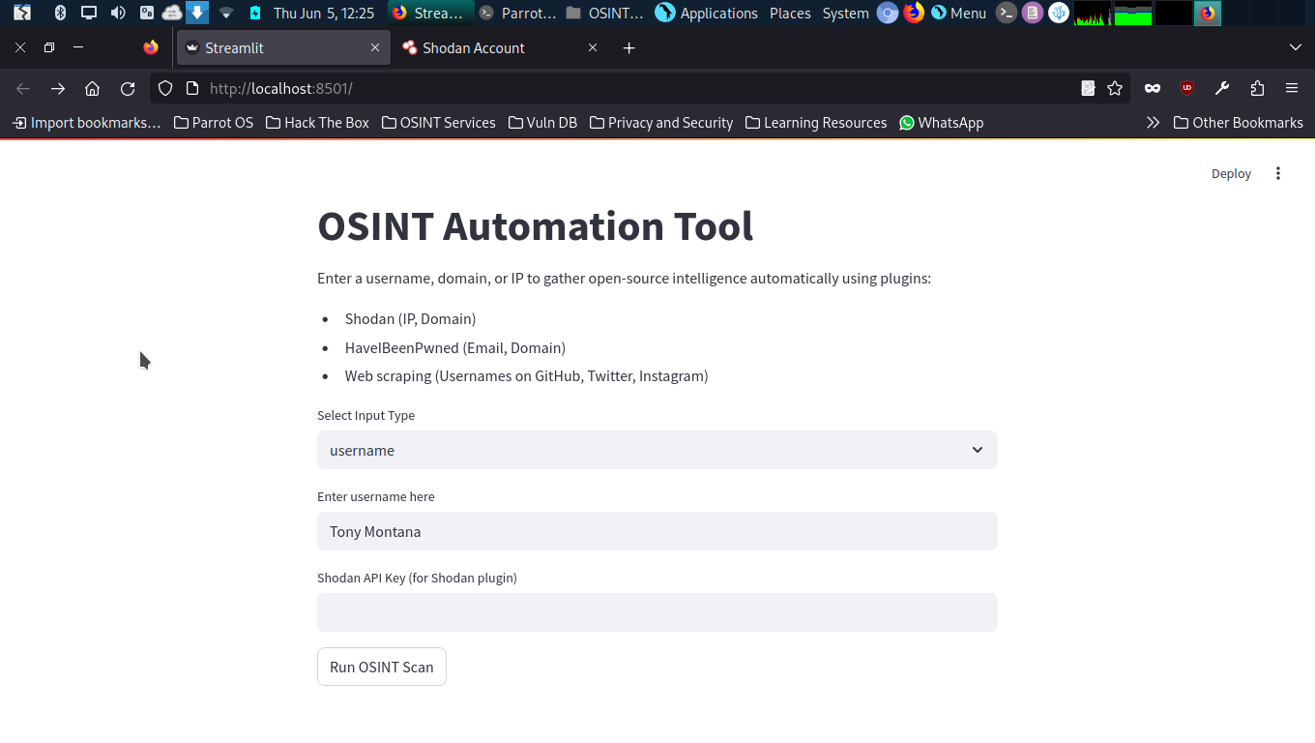Click the CPU usage monitor graph
This screenshot has height=743, width=1315.
coord(1093,13)
